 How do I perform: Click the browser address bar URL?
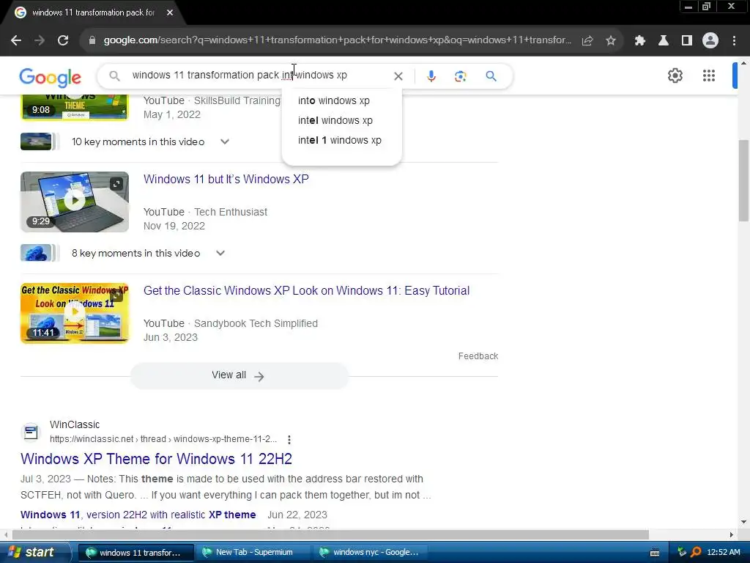(337, 40)
